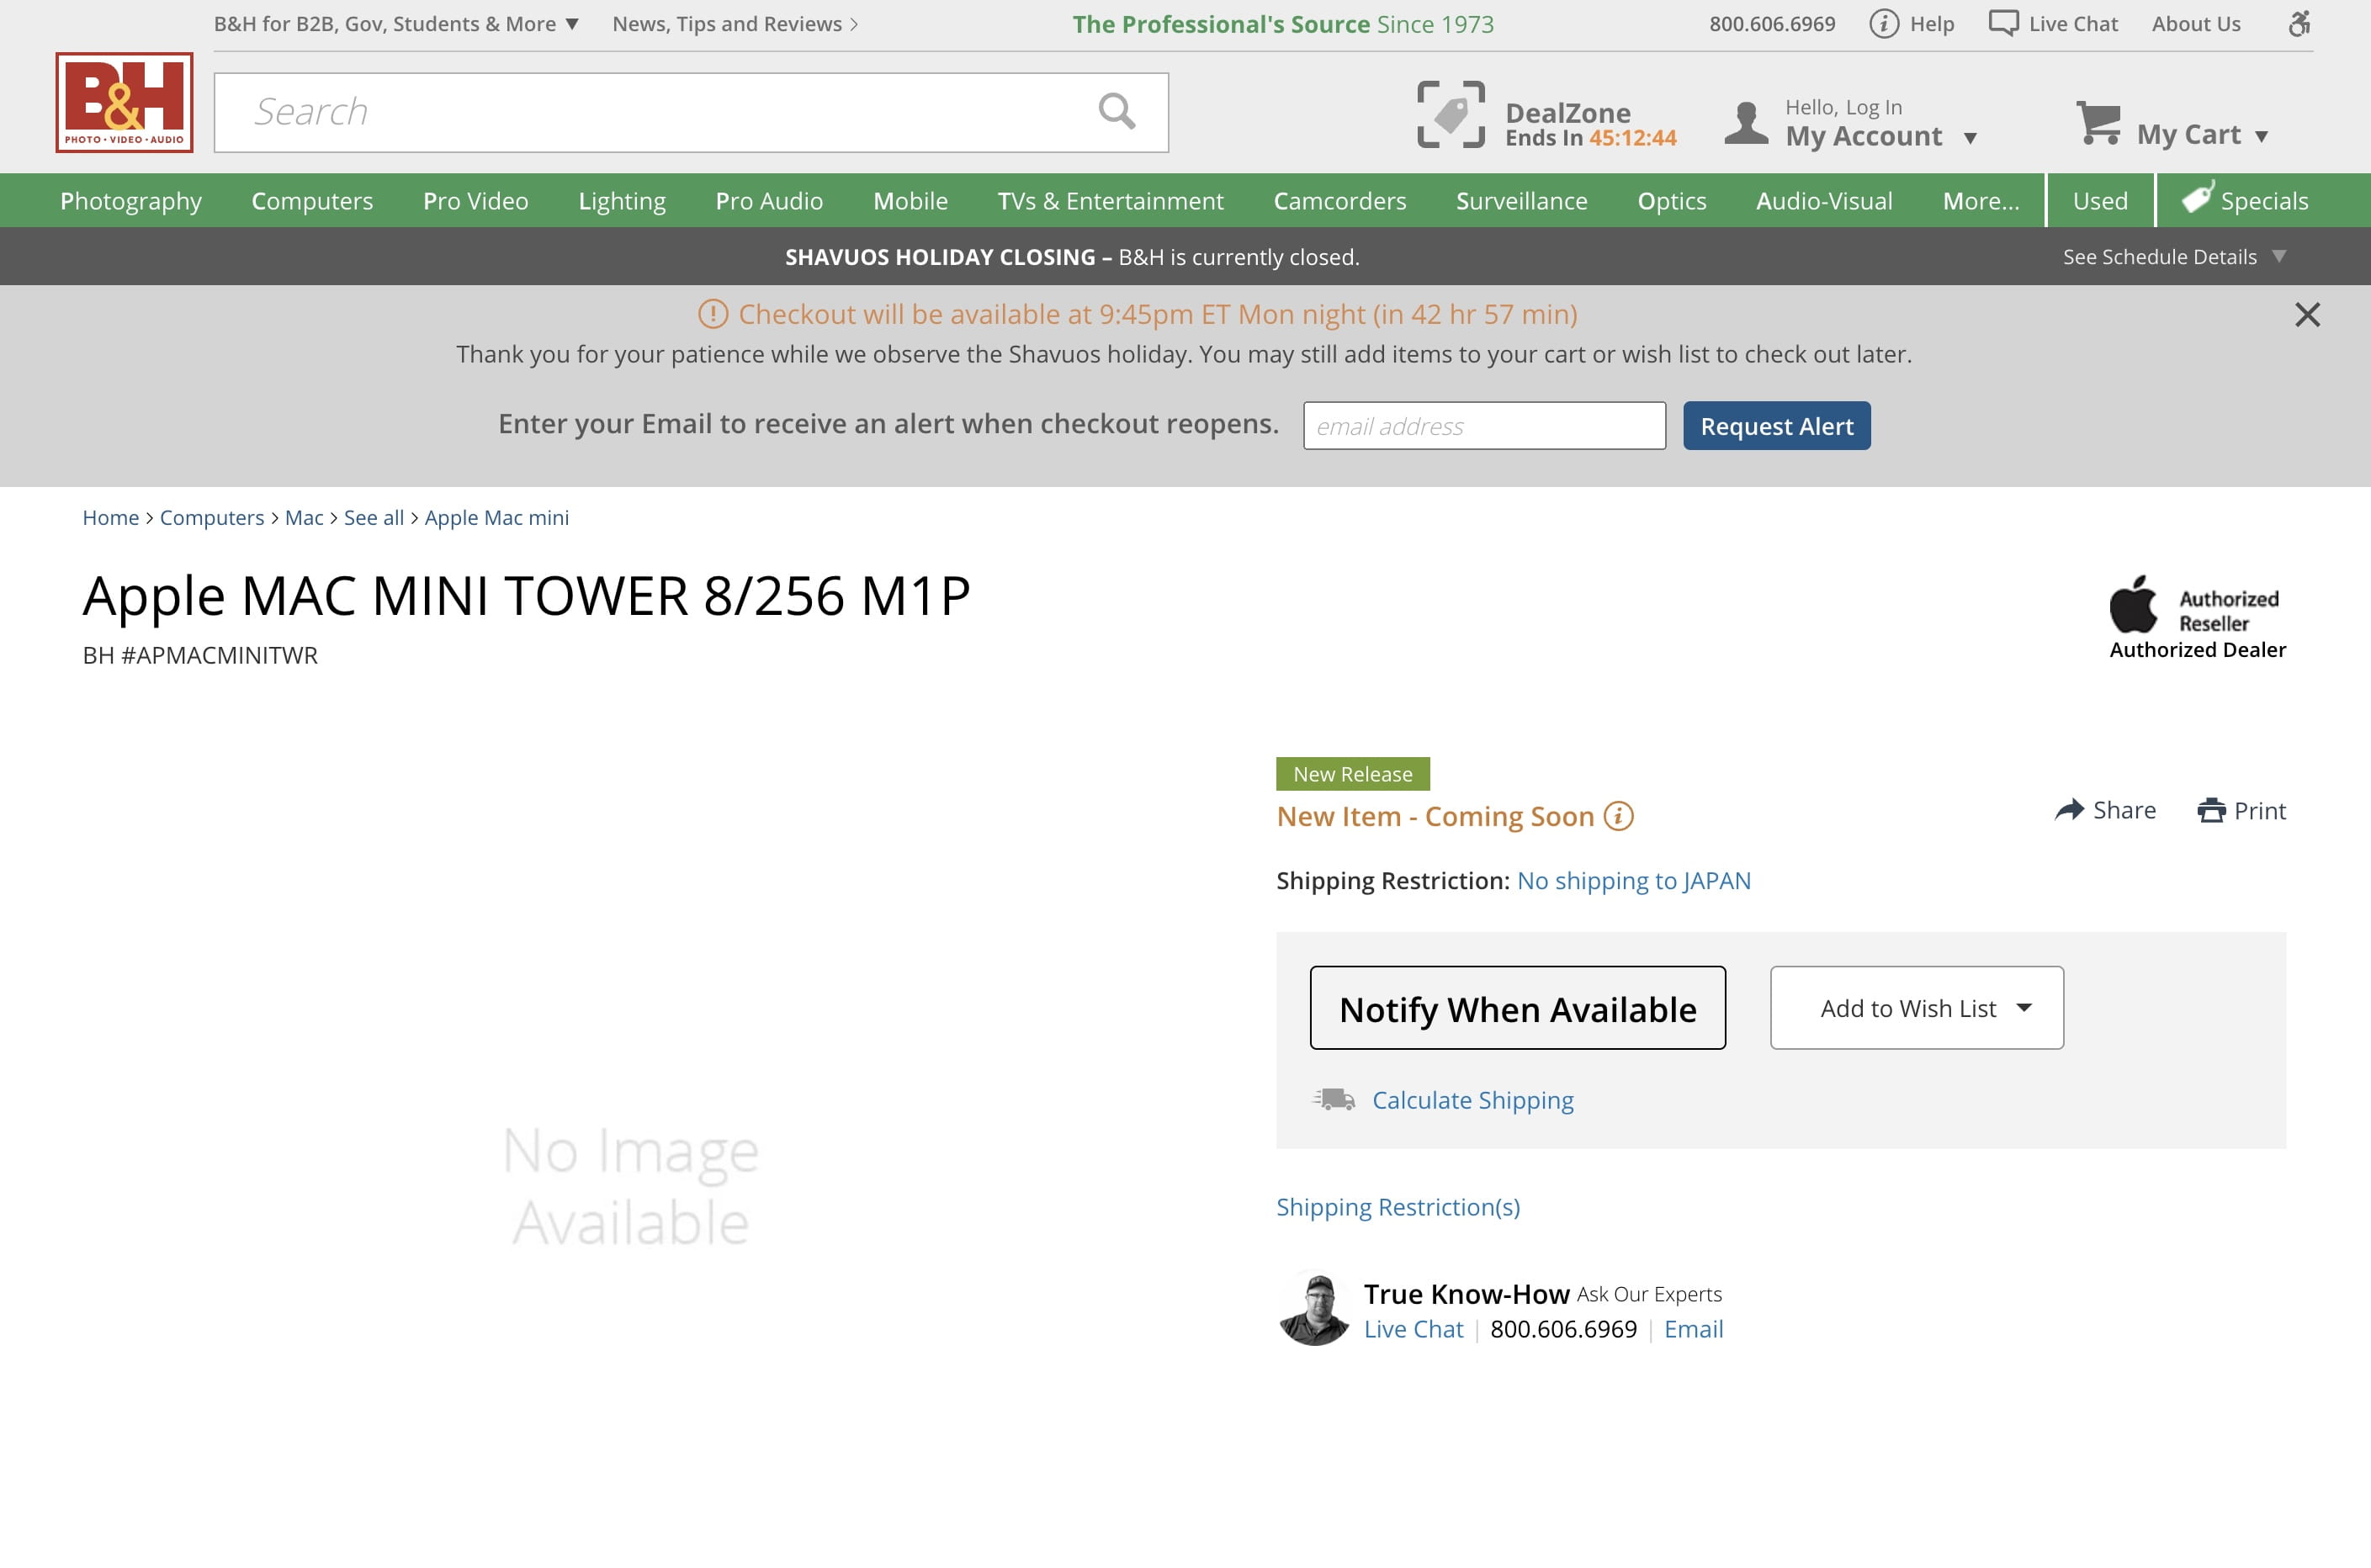Click the Computers breadcrumb link
2371x1568 pixels.
pos(212,518)
